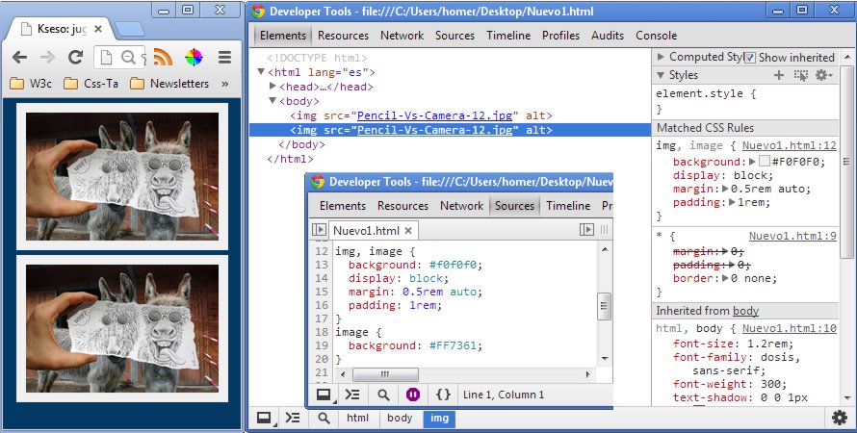
Task: Expand Computed Style section
Action: (661, 56)
